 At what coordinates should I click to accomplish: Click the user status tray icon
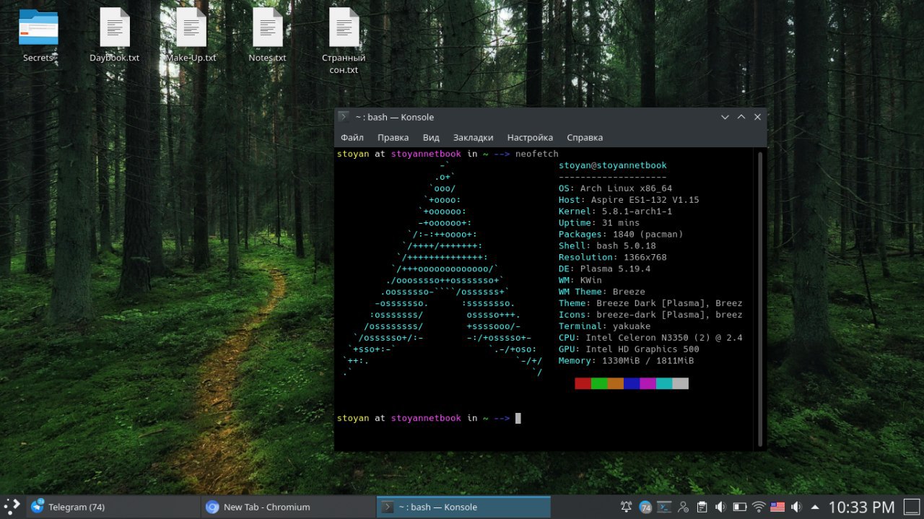pyautogui.click(x=683, y=507)
